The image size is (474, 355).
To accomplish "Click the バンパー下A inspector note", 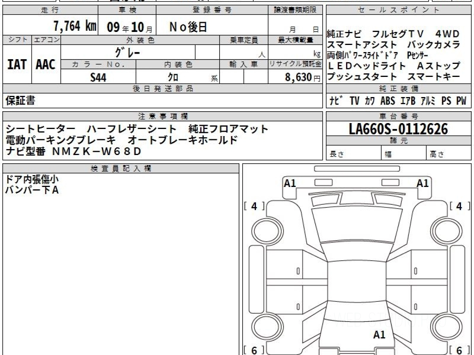I will pyautogui.click(x=32, y=191).
